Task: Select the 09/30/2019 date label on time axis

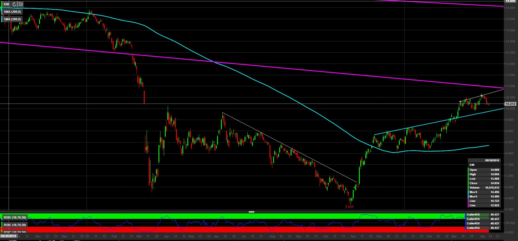Action: coord(9,236)
